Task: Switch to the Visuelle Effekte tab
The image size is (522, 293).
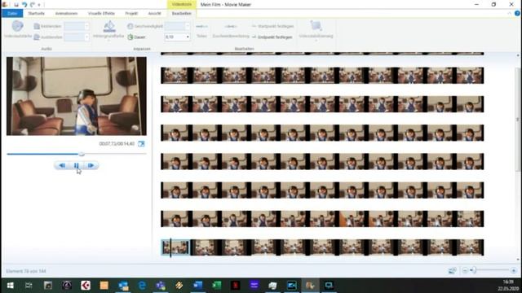Action: tap(101, 13)
